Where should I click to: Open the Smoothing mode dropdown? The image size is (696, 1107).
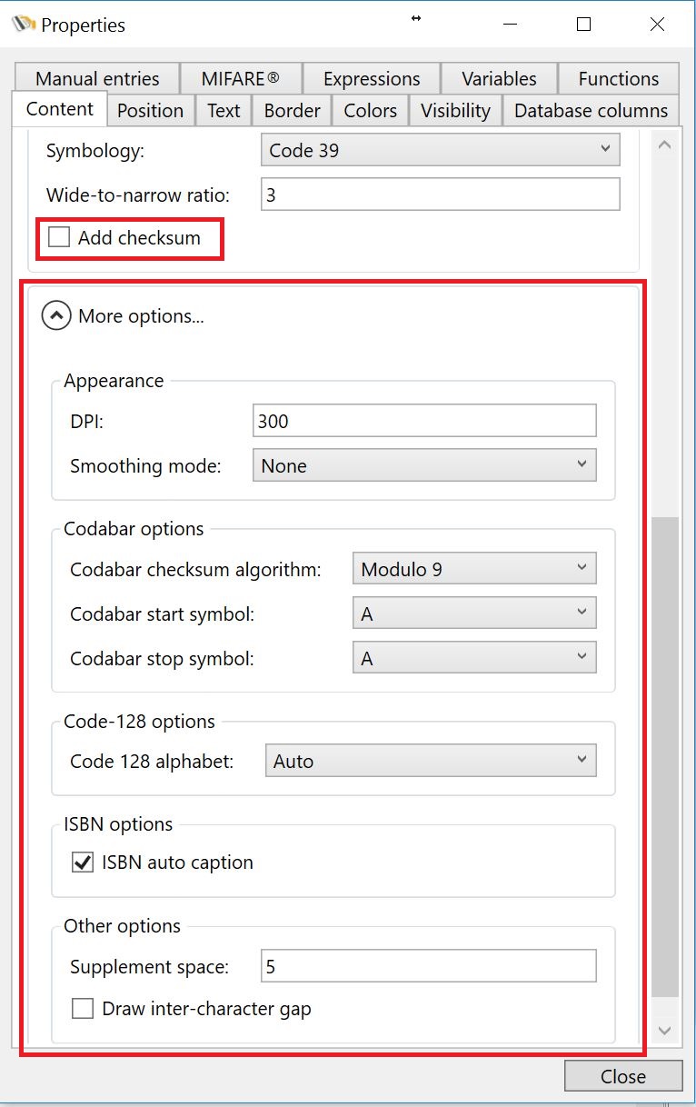pos(423,465)
